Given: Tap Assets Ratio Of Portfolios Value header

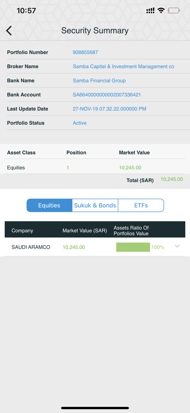Looking at the screenshot, I should [x=131, y=231].
